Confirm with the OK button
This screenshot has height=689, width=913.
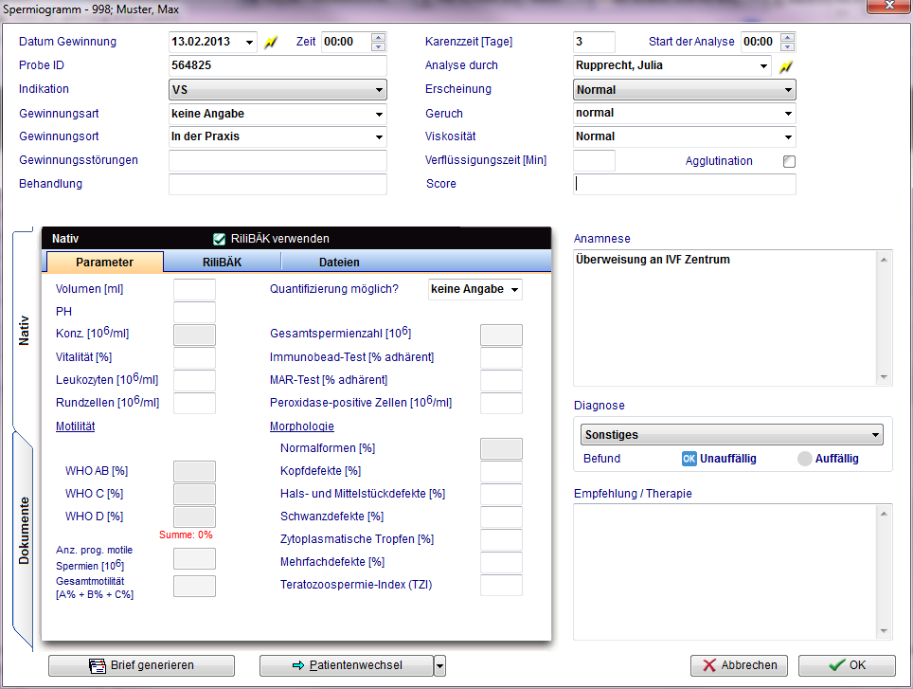[847, 665]
